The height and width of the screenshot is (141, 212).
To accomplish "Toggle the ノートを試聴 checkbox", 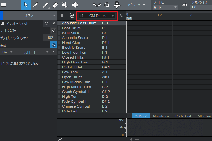I will pos(53,31).
